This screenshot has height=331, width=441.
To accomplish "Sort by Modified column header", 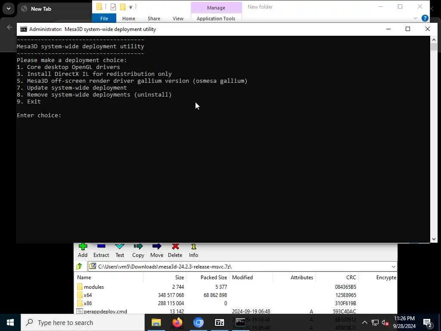I will [251, 277].
